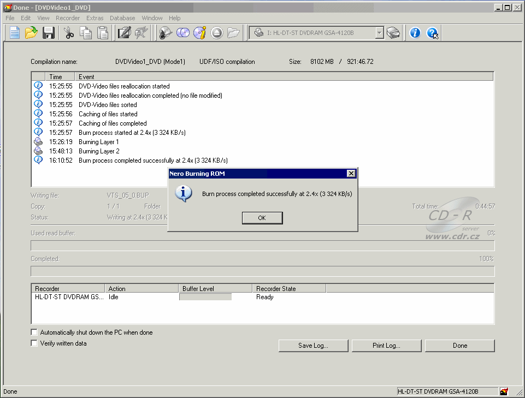Click the Event column header in the log
This screenshot has height=398, width=525.
point(284,76)
